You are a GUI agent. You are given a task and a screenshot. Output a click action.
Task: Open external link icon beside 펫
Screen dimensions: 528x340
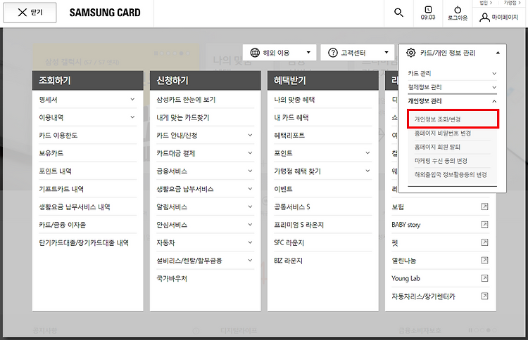[x=484, y=242]
